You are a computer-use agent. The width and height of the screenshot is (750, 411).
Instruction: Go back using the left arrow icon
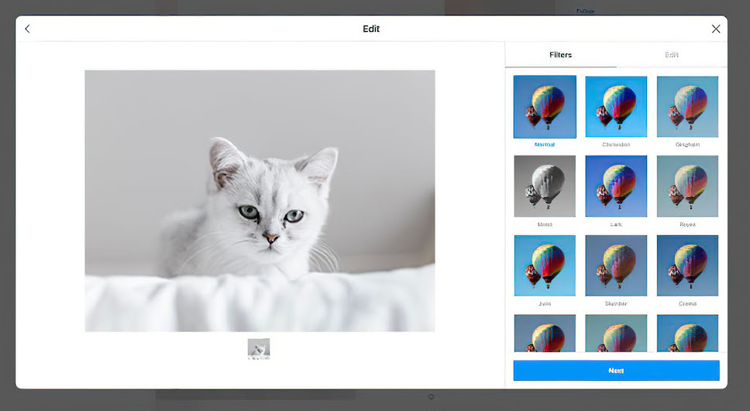(27, 29)
